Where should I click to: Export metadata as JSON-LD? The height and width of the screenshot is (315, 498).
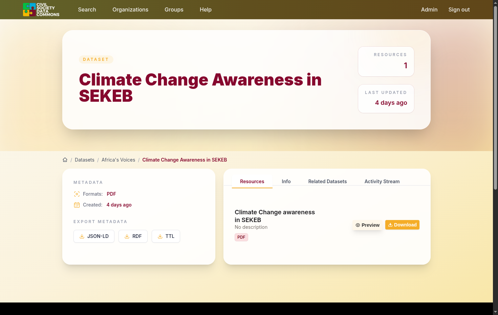[94, 236]
